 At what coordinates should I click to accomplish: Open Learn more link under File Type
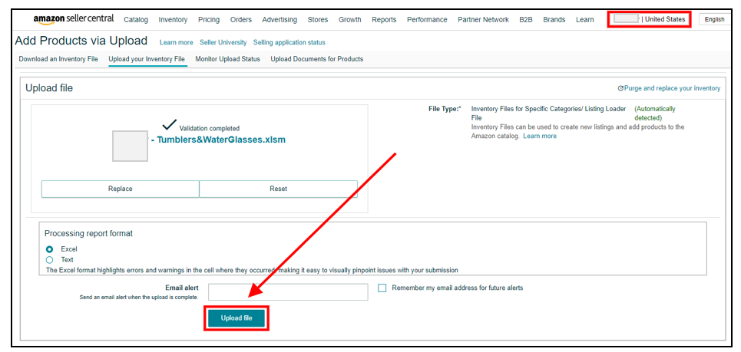point(540,136)
